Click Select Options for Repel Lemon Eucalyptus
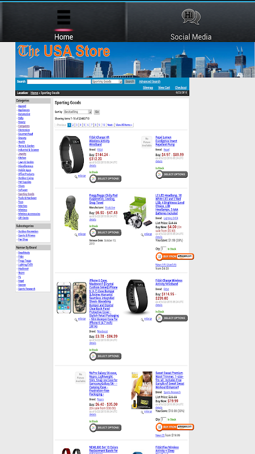Image resolution: width=255 pixels, height=454 pixels. 172,175
